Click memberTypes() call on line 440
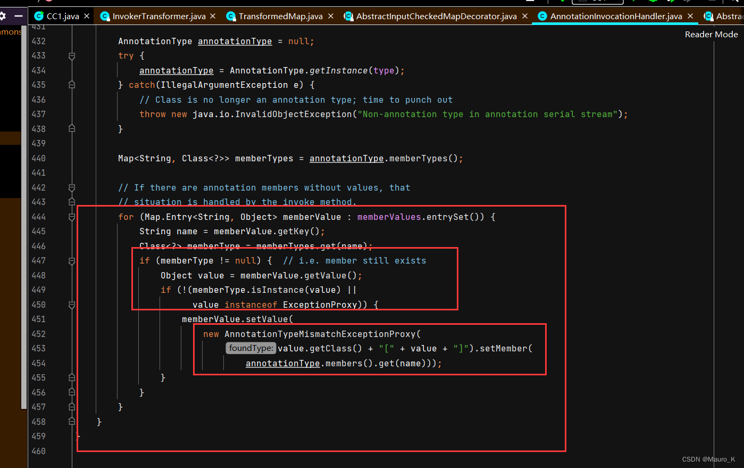 (x=423, y=159)
